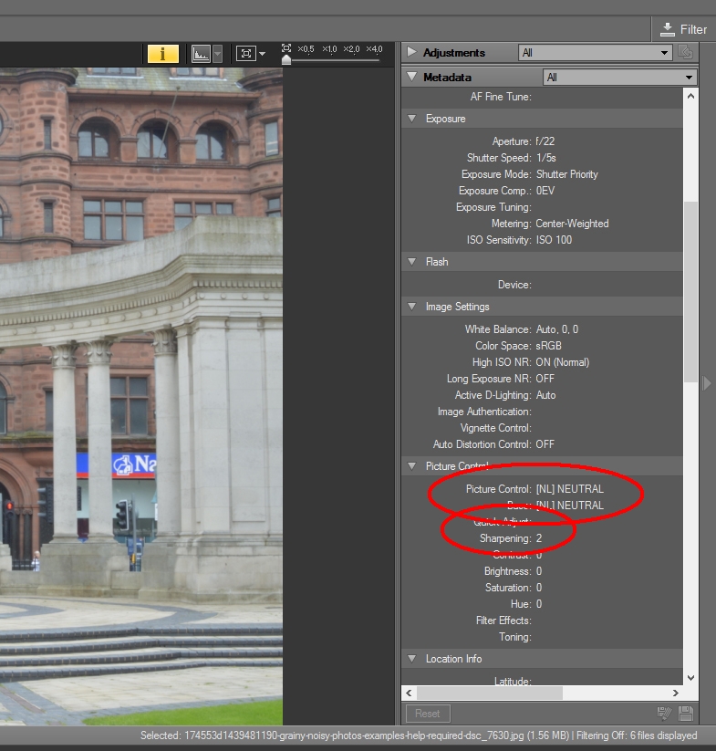
Task: Click the edit metadata pencil icon
Action: point(665,714)
